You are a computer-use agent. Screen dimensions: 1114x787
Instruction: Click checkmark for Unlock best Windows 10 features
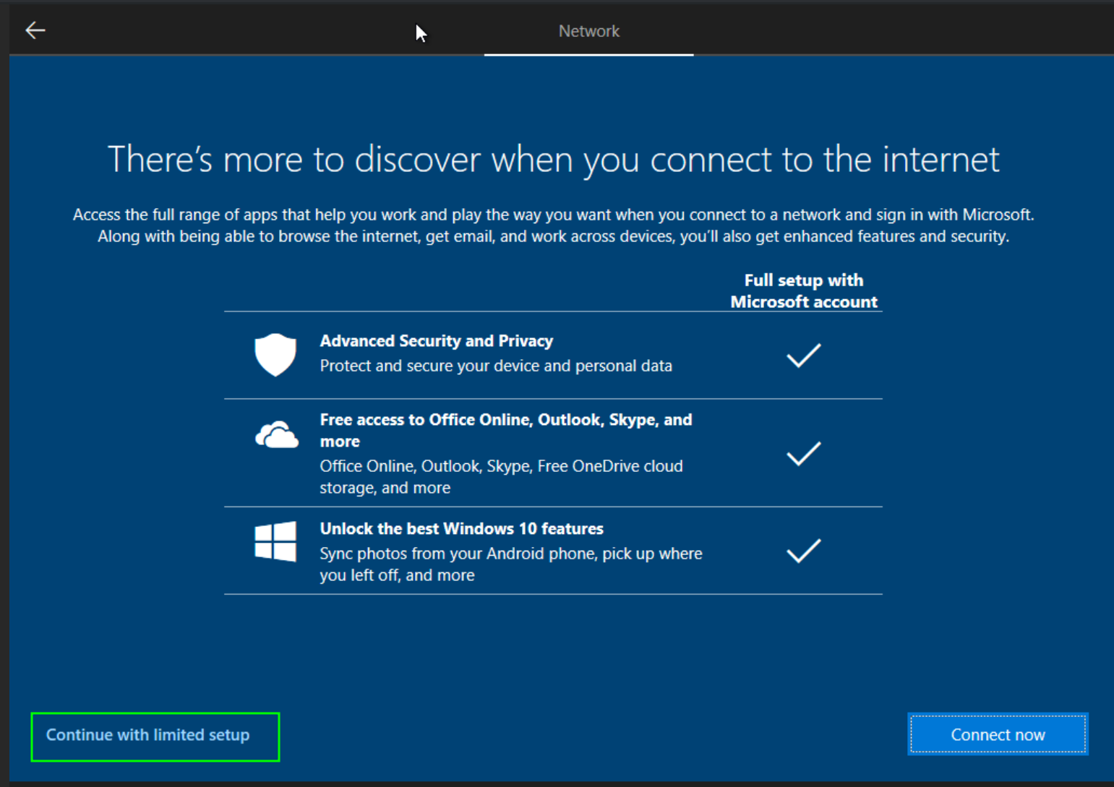point(803,551)
